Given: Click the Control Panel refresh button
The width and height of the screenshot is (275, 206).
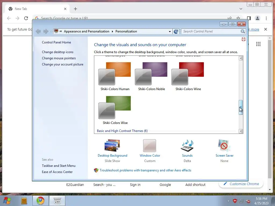Looking at the screenshot, I should [176, 31].
